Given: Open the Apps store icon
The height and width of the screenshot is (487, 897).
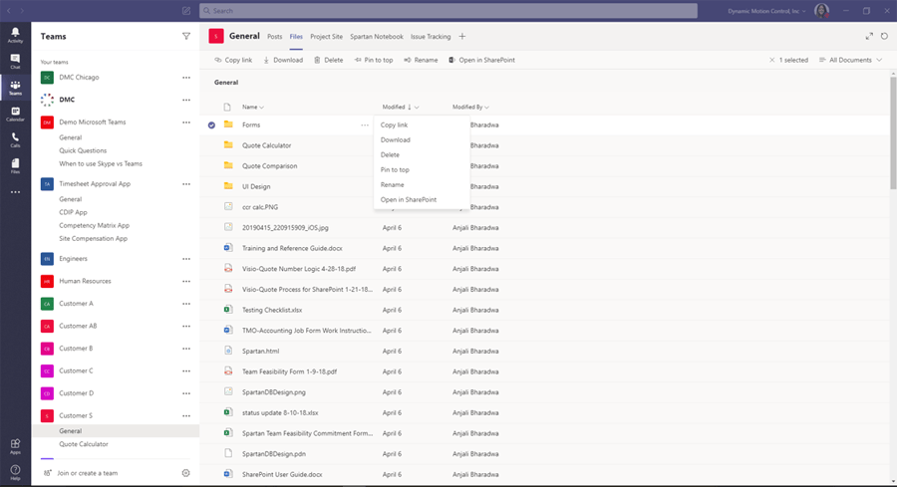Looking at the screenshot, I should [15, 446].
